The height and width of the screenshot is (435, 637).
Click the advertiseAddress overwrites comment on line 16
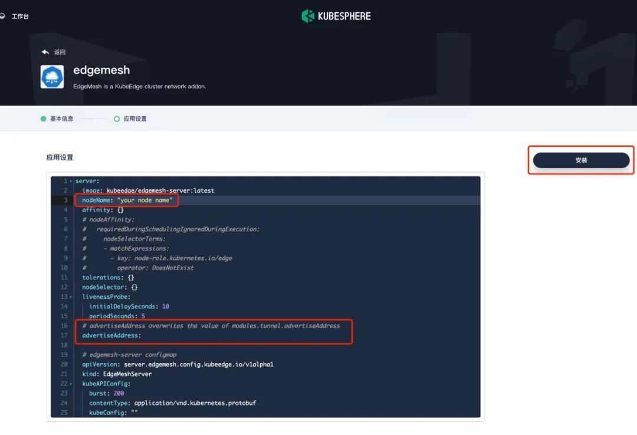[x=211, y=326]
